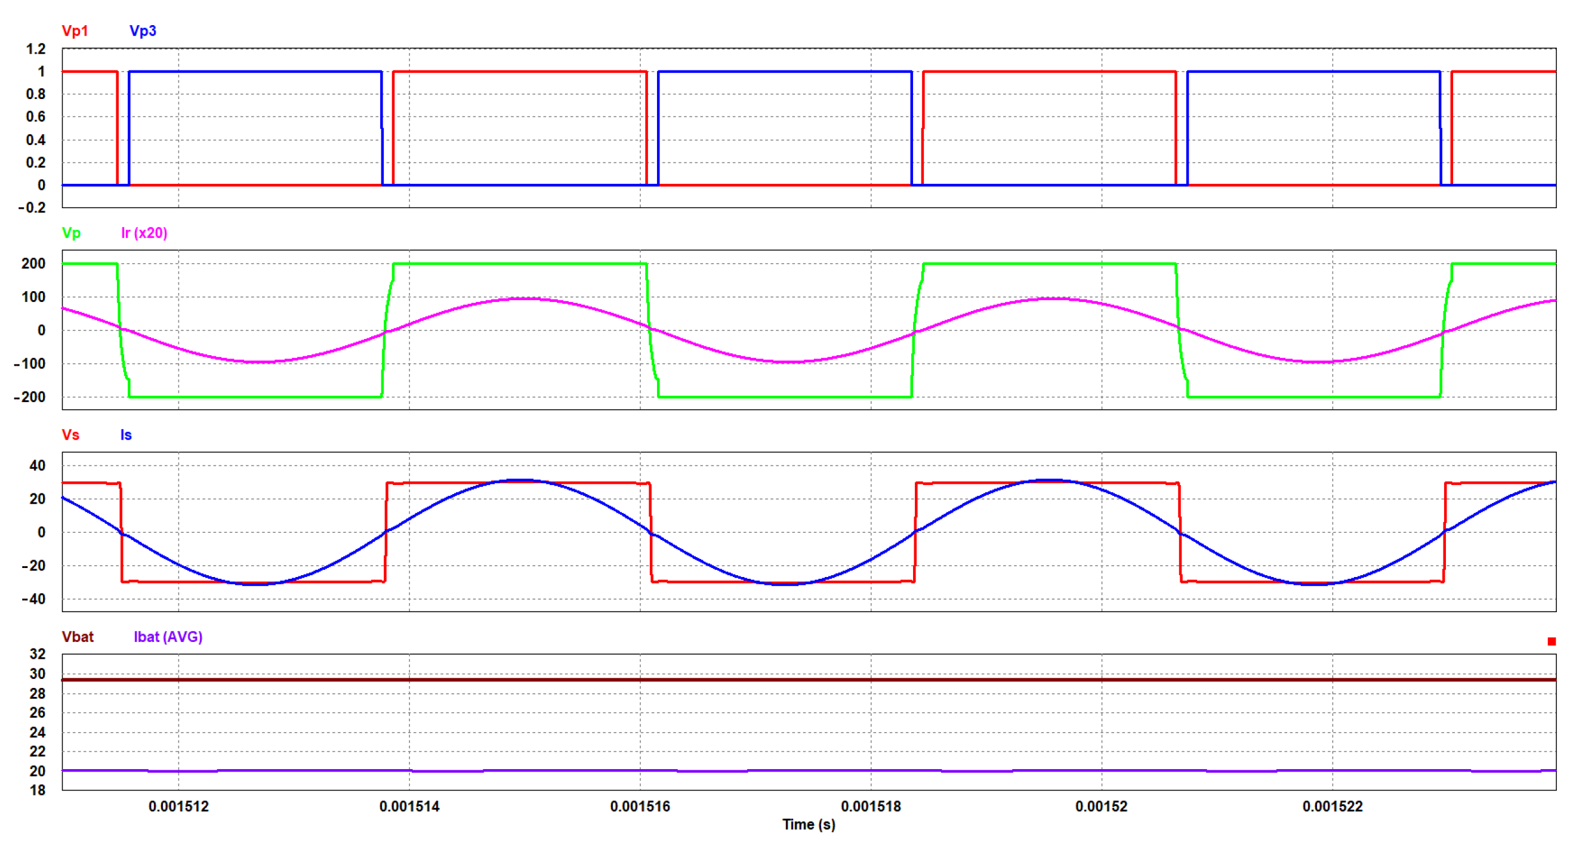Click the small red square marker
1579x855 pixels.
click(x=1552, y=642)
